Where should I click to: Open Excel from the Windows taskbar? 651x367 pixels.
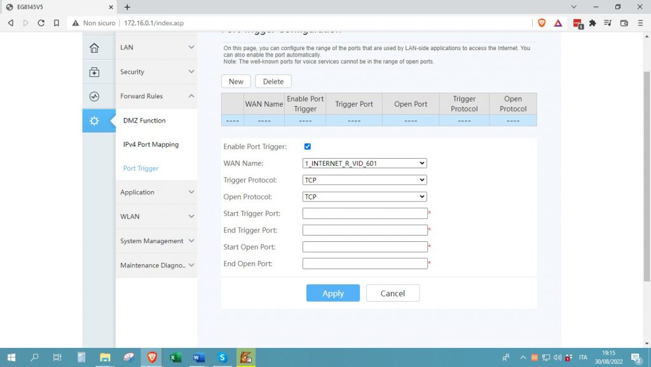pos(175,357)
